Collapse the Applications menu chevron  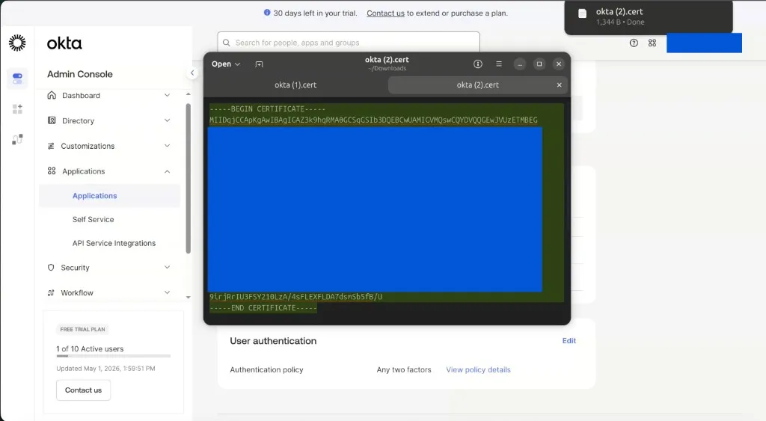click(167, 171)
